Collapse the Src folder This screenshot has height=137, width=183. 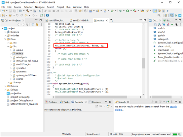click(x=8, y=46)
